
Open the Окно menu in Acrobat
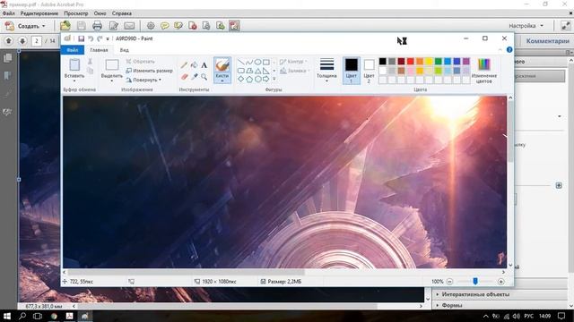[x=100, y=13]
